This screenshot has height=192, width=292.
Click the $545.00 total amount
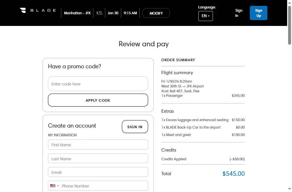click(234, 174)
